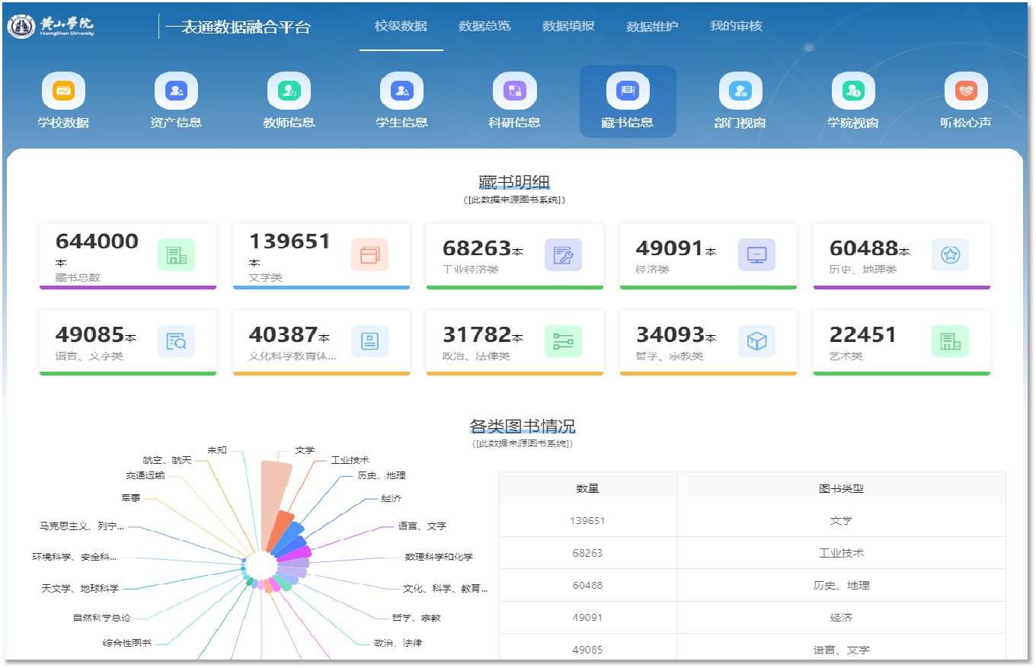The image size is (1036, 668).
Task: Click the 自然科学总论 chart label
Action: [101, 618]
